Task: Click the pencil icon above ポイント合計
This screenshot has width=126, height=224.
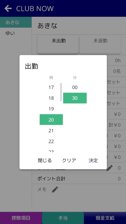Action: click(x=110, y=168)
